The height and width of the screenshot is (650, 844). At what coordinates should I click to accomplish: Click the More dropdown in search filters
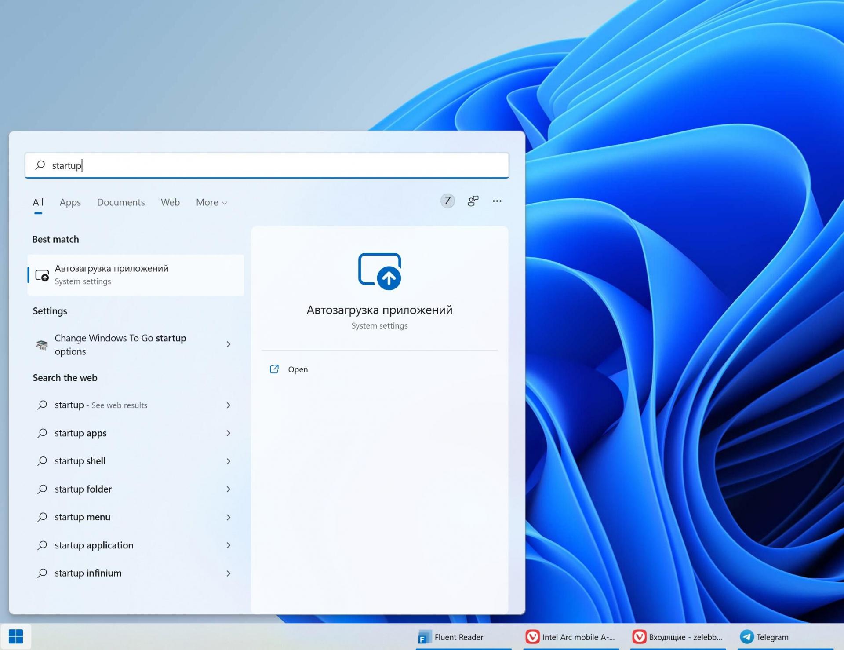point(211,202)
